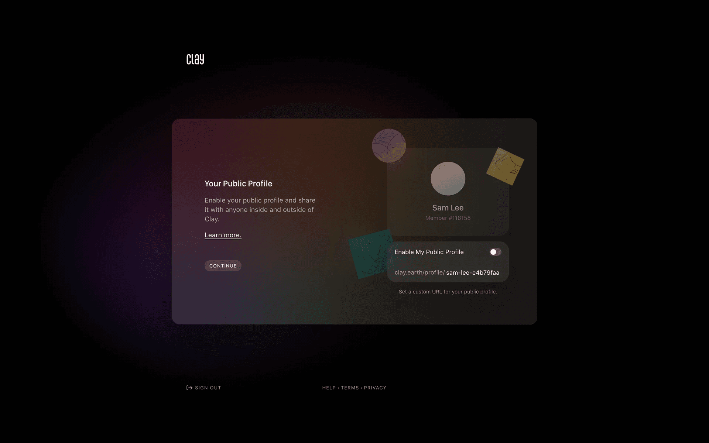709x443 pixels.
Task: Open the Learn more link
Action: point(223,235)
